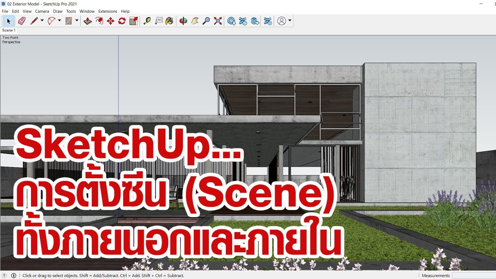Click the Two Point Perspective label
496x279 pixels.
(x=11, y=40)
